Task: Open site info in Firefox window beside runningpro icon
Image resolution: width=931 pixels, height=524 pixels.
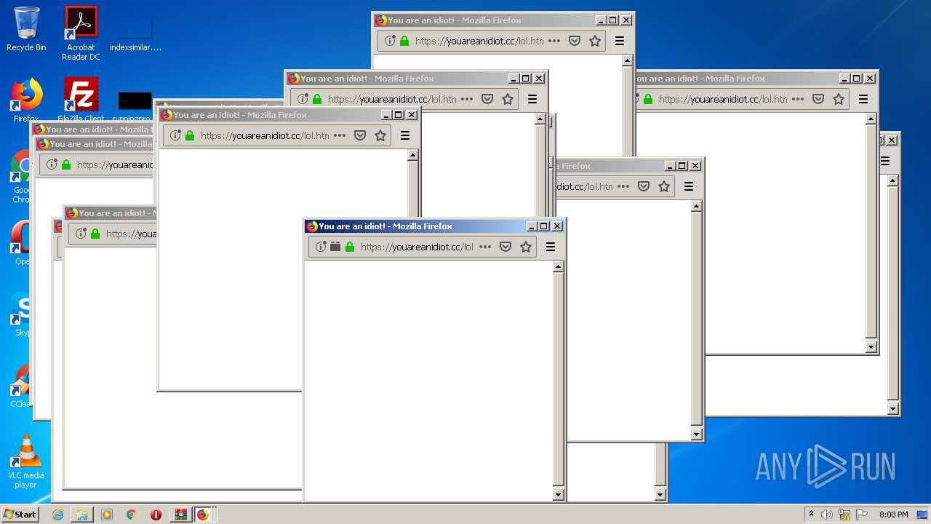Action: [x=175, y=135]
